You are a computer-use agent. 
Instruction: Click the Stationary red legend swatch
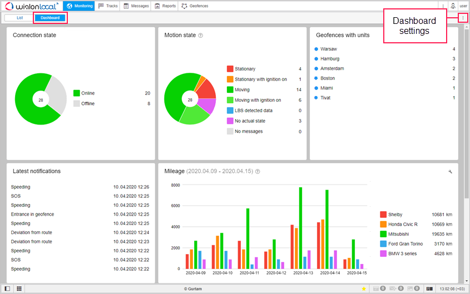(x=230, y=69)
